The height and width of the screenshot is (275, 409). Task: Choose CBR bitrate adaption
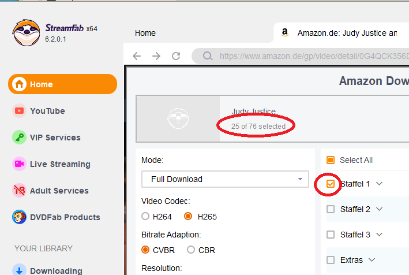[191, 250]
